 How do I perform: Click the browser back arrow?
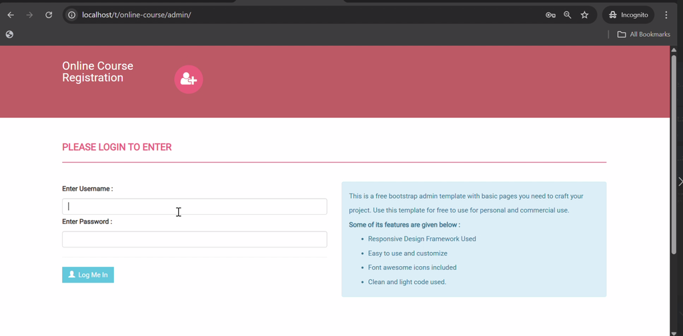point(11,15)
